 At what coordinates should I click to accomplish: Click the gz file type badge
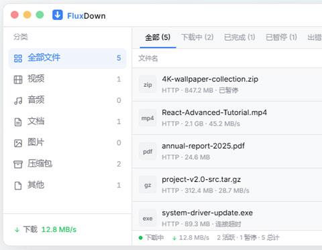(x=148, y=185)
